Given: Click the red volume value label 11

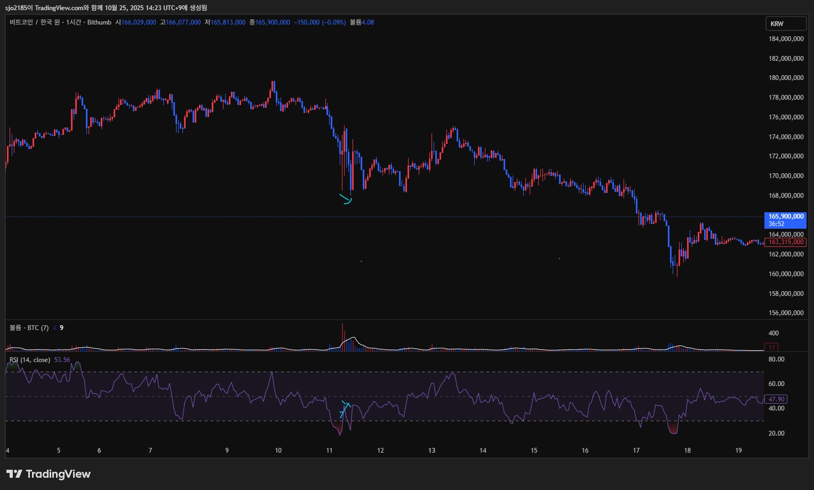Looking at the screenshot, I should point(771,347).
